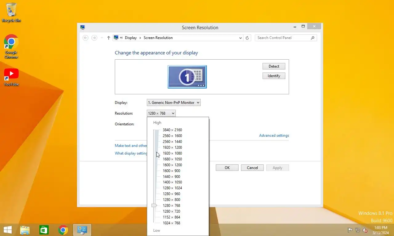Click the Windows Start button
The height and width of the screenshot is (236, 394).
[x=7, y=230]
